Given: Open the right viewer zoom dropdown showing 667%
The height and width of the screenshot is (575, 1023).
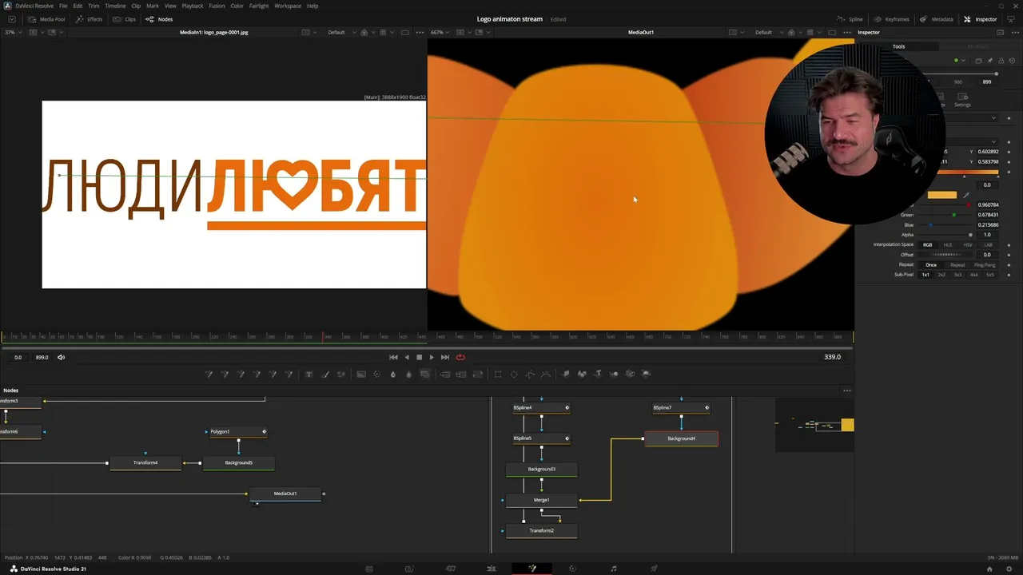Looking at the screenshot, I should pyautogui.click(x=440, y=33).
